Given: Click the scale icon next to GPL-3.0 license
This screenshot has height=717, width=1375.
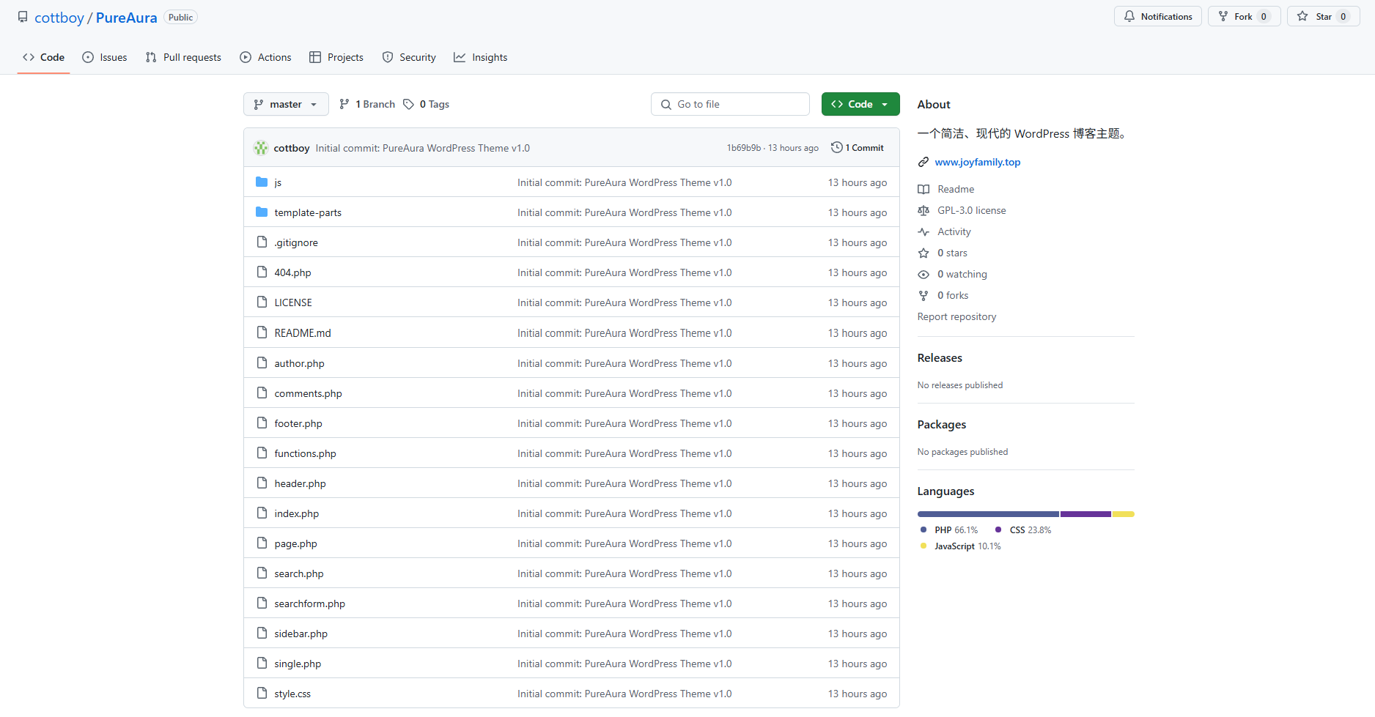Looking at the screenshot, I should 924,210.
